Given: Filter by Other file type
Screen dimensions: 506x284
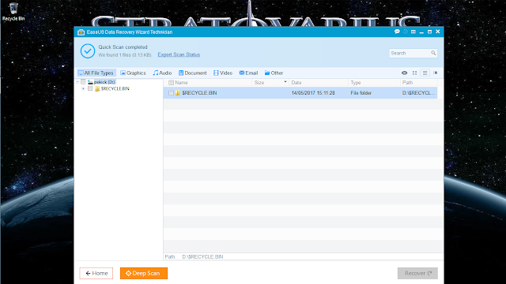Looking at the screenshot, I should (x=274, y=73).
